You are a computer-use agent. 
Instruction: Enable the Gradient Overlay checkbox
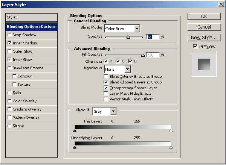(x=9, y=109)
